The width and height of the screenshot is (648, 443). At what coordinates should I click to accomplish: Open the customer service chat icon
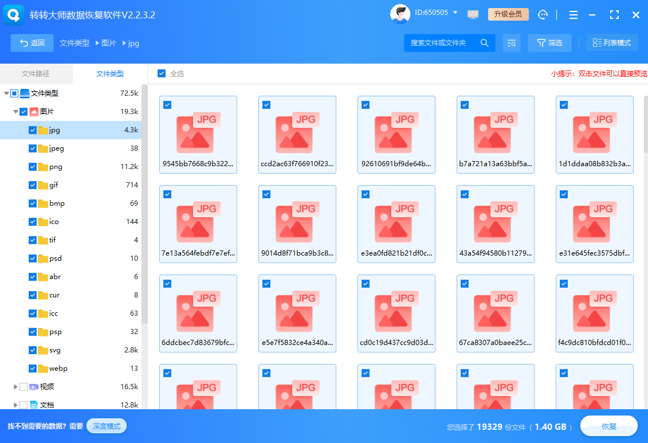tap(543, 15)
